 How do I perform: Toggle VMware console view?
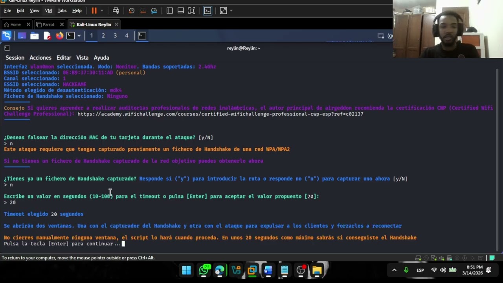point(207,11)
